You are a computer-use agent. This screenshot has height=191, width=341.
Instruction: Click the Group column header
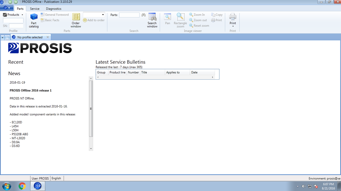102,72
